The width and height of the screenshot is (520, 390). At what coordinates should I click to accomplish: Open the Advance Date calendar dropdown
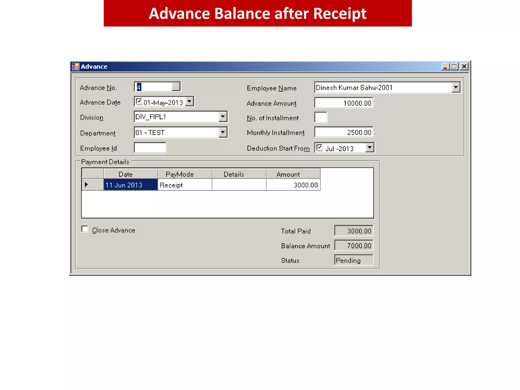click(x=189, y=102)
